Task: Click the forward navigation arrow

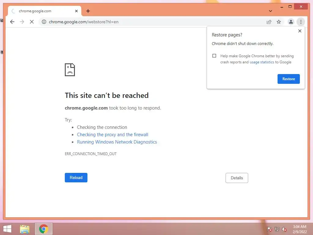Action: point(22,22)
